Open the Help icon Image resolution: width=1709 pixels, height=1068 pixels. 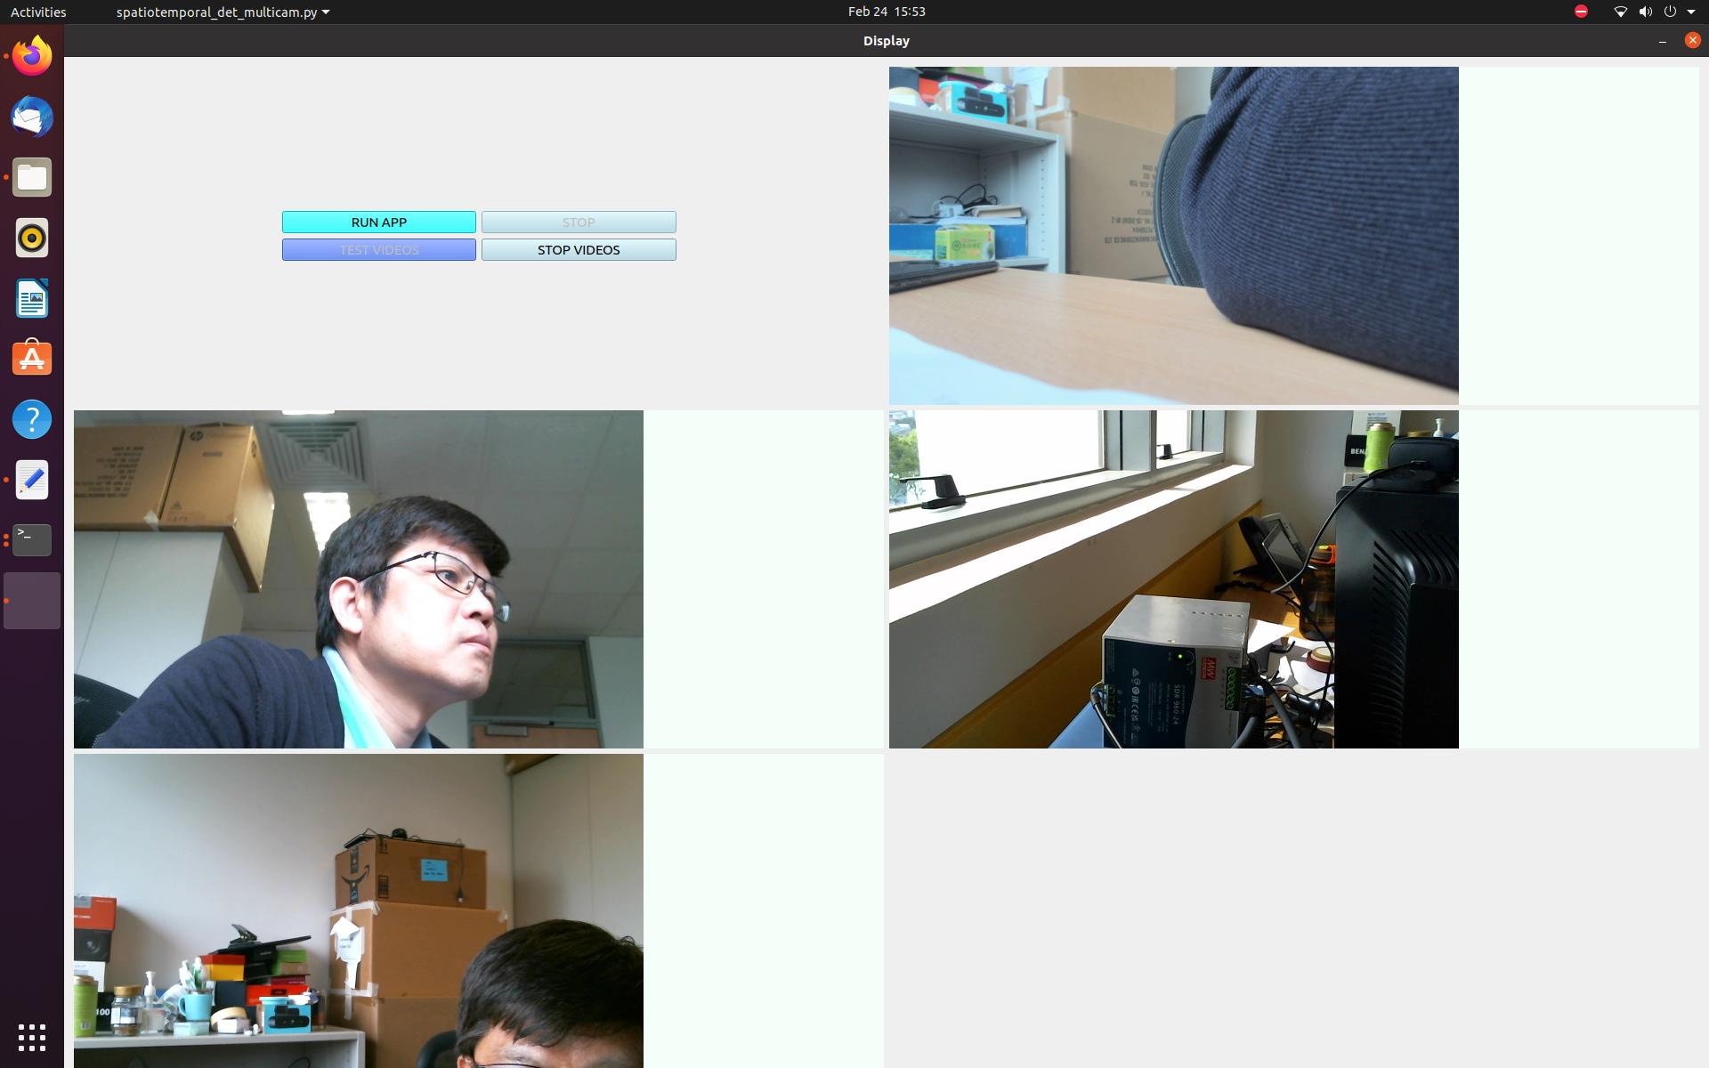pos(32,419)
